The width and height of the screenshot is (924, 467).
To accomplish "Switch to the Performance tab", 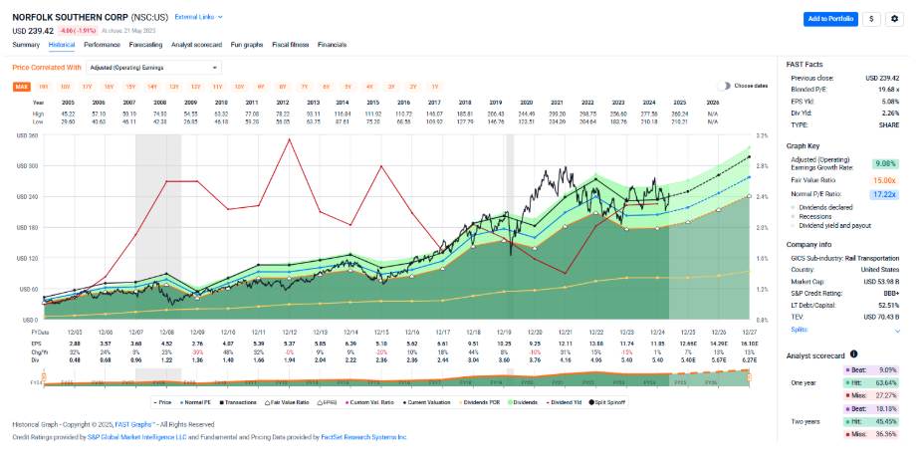I will [102, 45].
